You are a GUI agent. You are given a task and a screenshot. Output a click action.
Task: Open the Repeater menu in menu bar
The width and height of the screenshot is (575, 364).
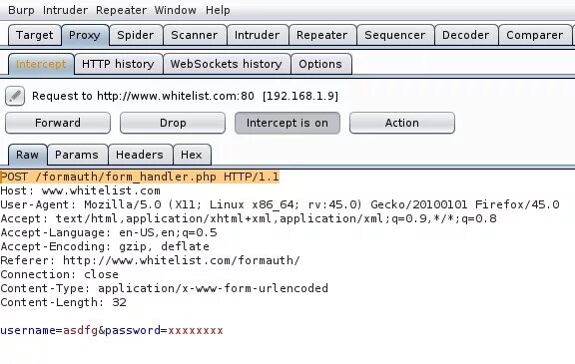pyautogui.click(x=121, y=10)
